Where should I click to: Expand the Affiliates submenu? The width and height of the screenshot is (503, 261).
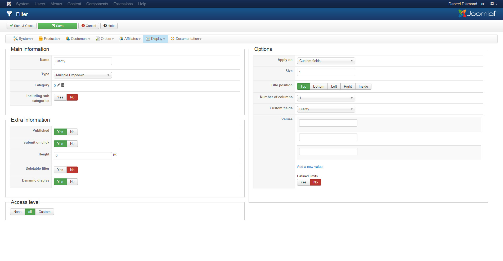click(x=130, y=39)
